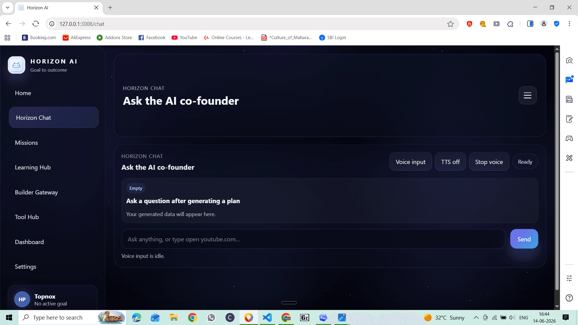Screen dimensions: 578x325
Task: Open the news feed sidebar icon
Action: (569, 99)
